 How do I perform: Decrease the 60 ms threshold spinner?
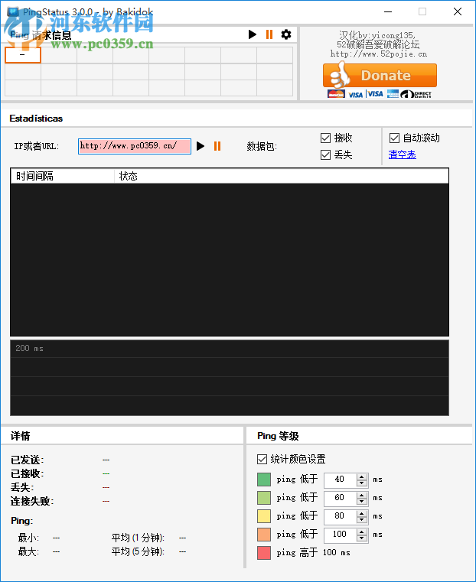[362, 501]
